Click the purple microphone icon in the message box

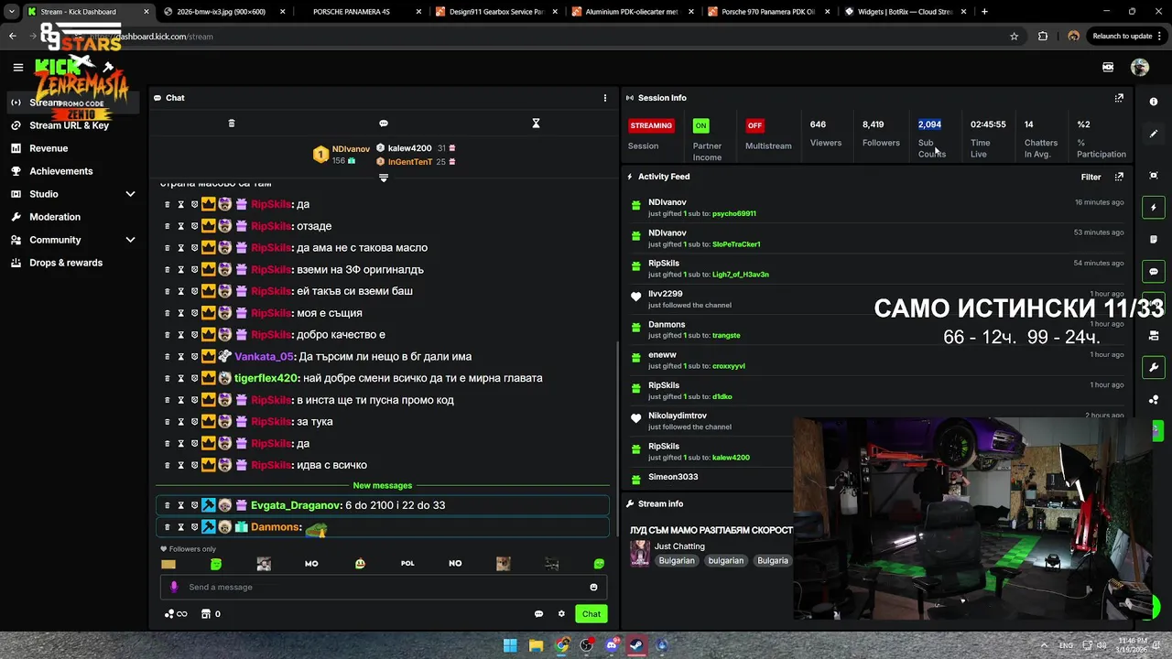click(x=174, y=587)
